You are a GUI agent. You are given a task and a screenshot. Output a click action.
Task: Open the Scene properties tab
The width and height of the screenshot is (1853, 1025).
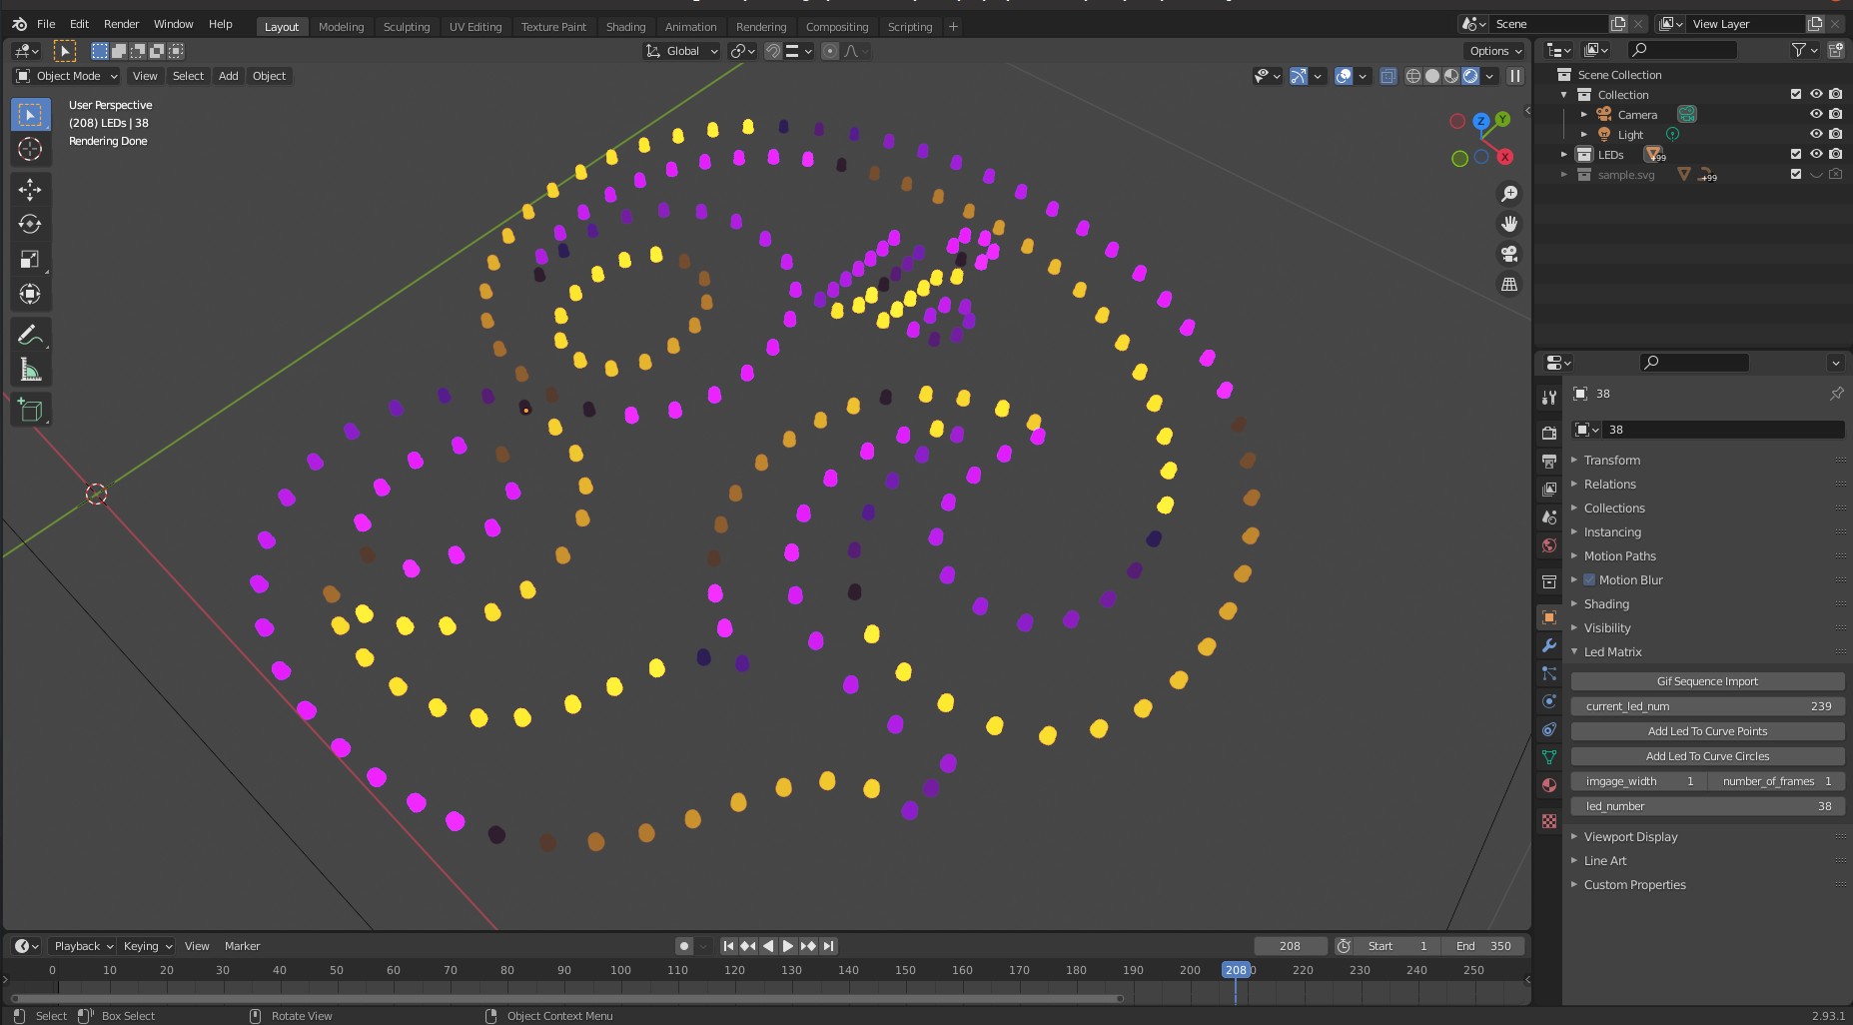click(1549, 517)
